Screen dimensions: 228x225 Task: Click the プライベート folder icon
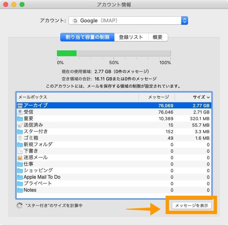[x=20, y=184]
